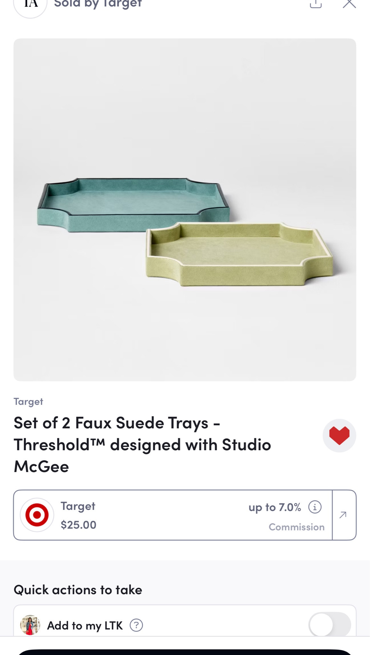Tap profile photo beside Add to my LTK

pos(30,625)
